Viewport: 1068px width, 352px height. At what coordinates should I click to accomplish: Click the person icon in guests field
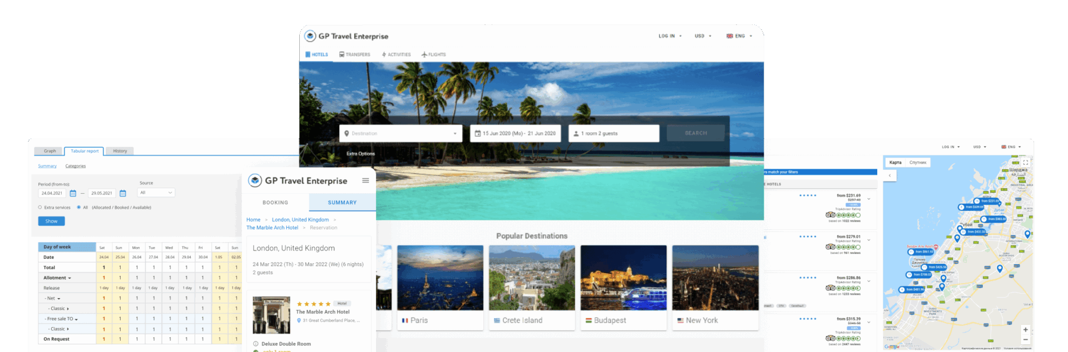pyautogui.click(x=576, y=133)
